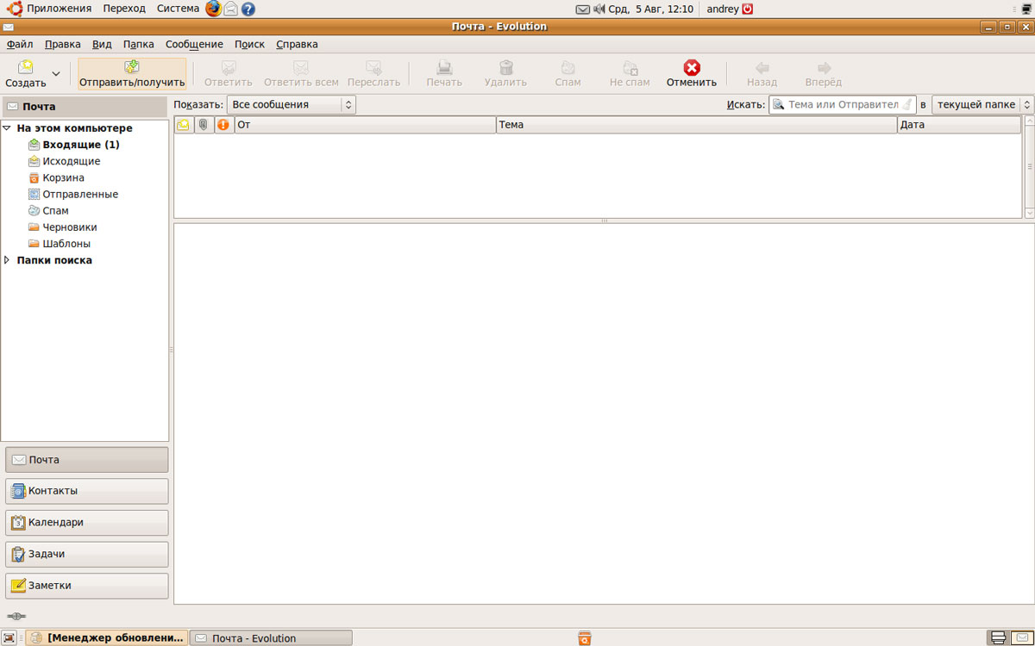Open the Вид menu
Image resolution: width=1035 pixels, height=646 pixels.
102,44
